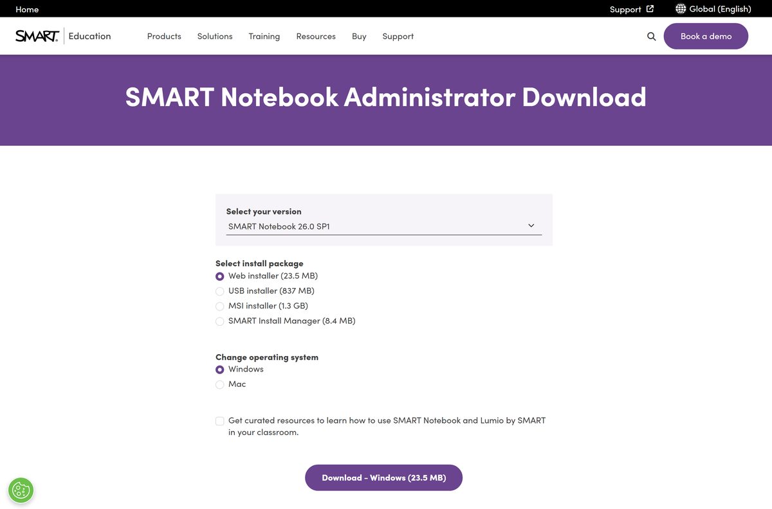Click Download - Windows (23.5 MB) button
The height and width of the screenshot is (509, 772).
[384, 478]
